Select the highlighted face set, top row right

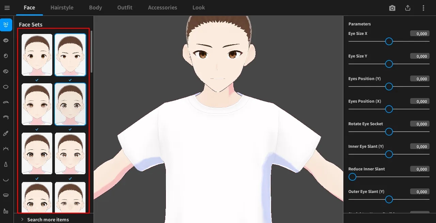70,54
